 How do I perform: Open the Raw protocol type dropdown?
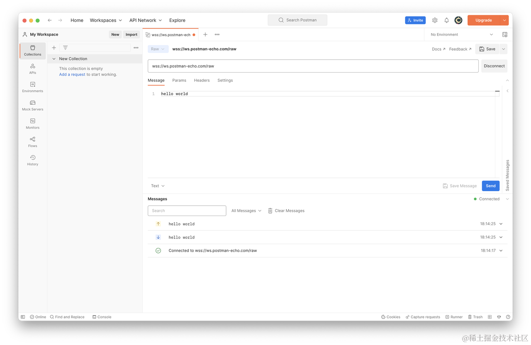pos(158,49)
